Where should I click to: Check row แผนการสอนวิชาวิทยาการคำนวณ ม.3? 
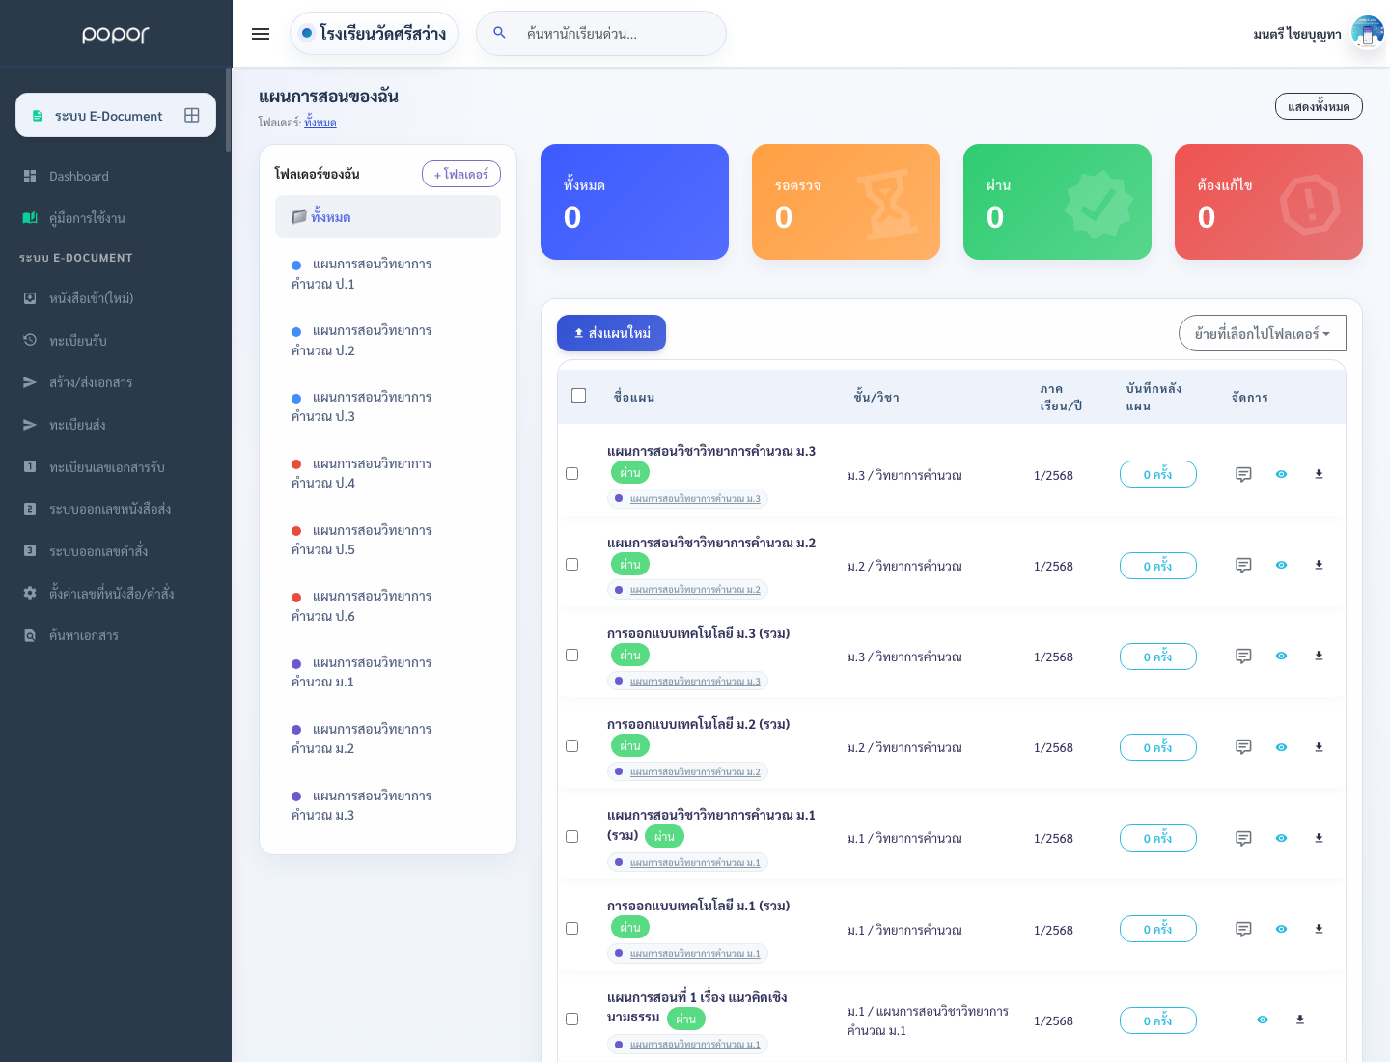572,473
